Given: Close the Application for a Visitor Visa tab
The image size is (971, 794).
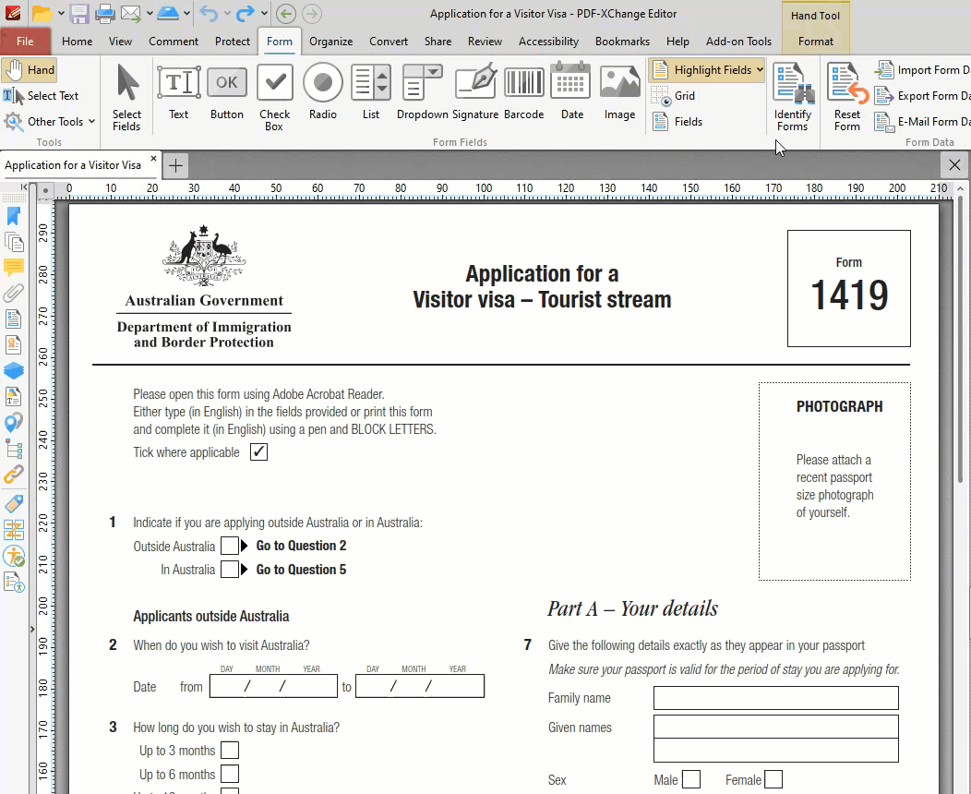Looking at the screenshot, I should 153,159.
